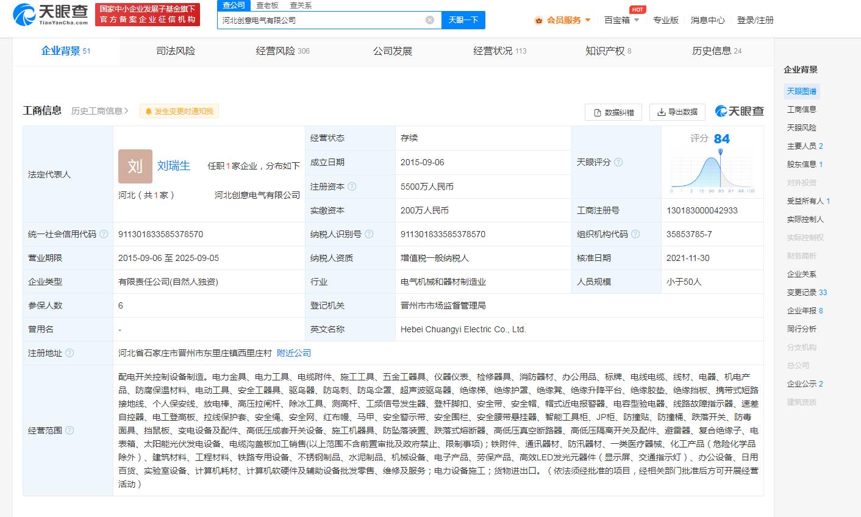
Task: Switch to the 查关系 search tab
Action: pos(301,5)
